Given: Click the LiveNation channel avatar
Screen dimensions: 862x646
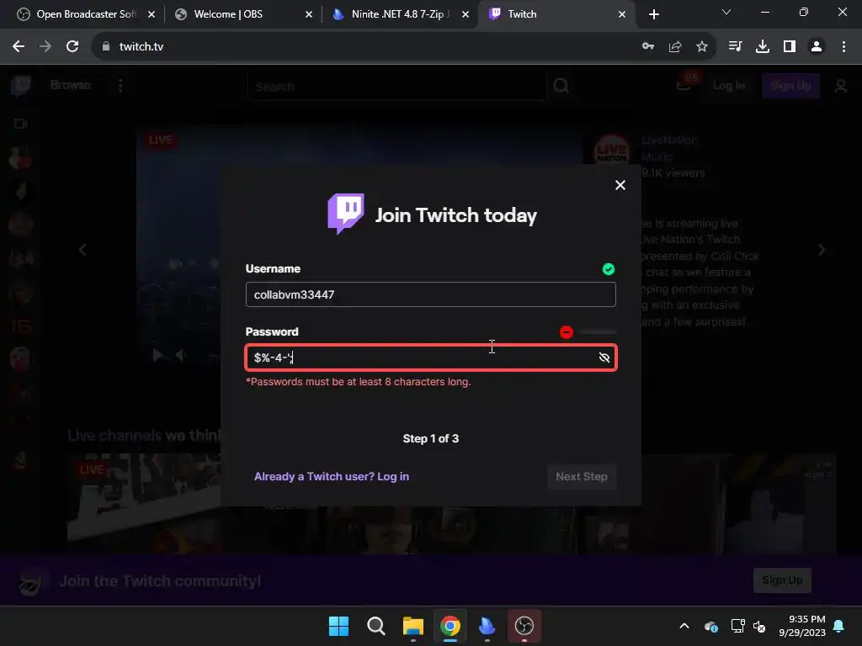Looking at the screenshot, I should 611,150.
